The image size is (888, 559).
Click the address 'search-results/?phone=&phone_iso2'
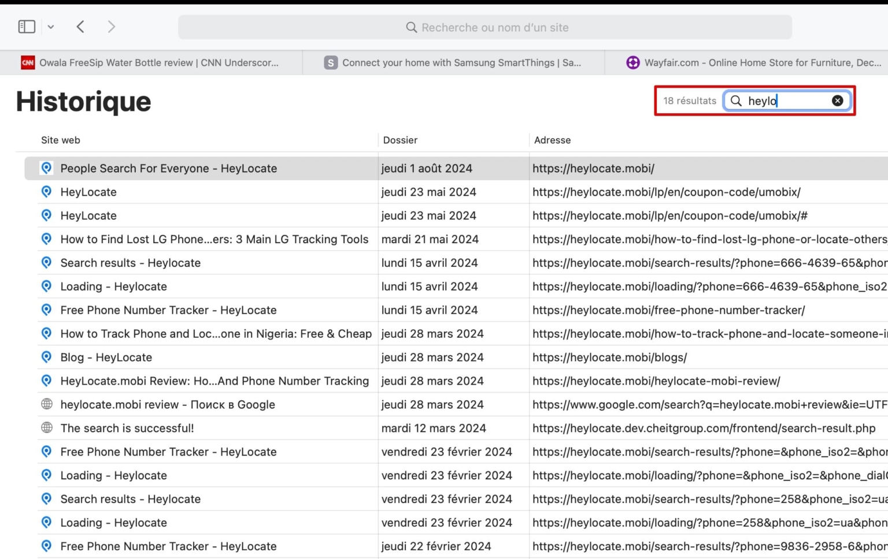710,452
